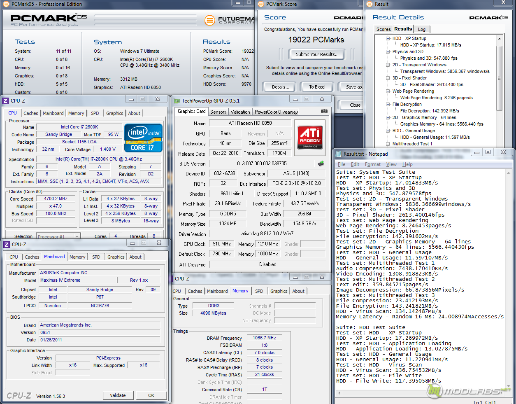Image resolution: width=516 pixels, height=404 pixels.
Task: Click the GPU-Z Name field ATI Radeon HD 6850
Action: click(x=250, y=123)
